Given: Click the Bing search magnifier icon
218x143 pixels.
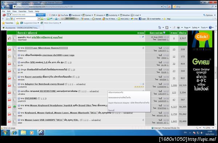Looking at the screenshot, I should pos(213,7).
